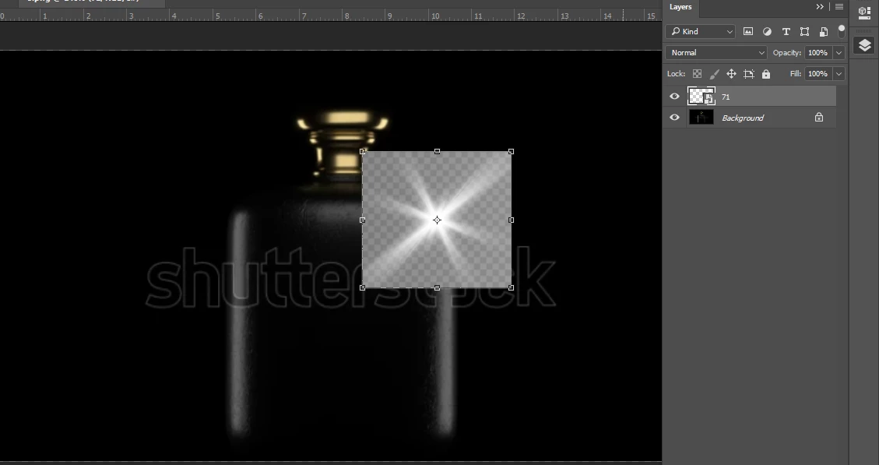Screen dimensions: 879x465
Task: Open the Kind filter dropdown
Action: click(701, 31)
